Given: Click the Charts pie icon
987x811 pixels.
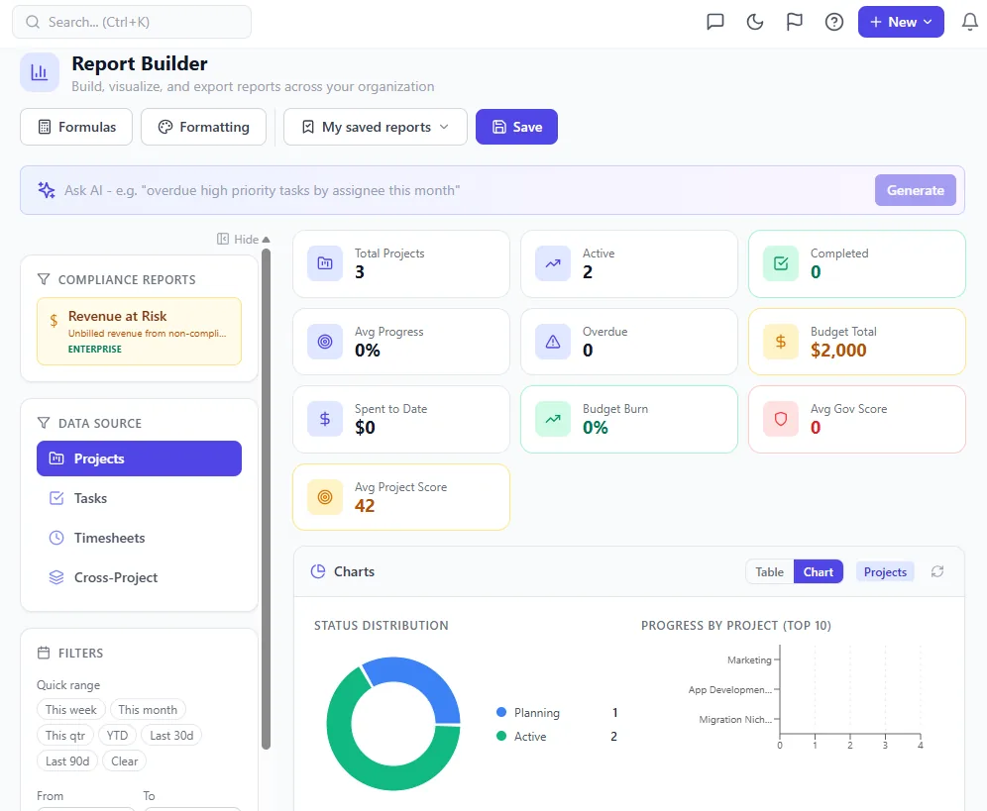Looking at the screenshot, I should (x=318, y=571).
